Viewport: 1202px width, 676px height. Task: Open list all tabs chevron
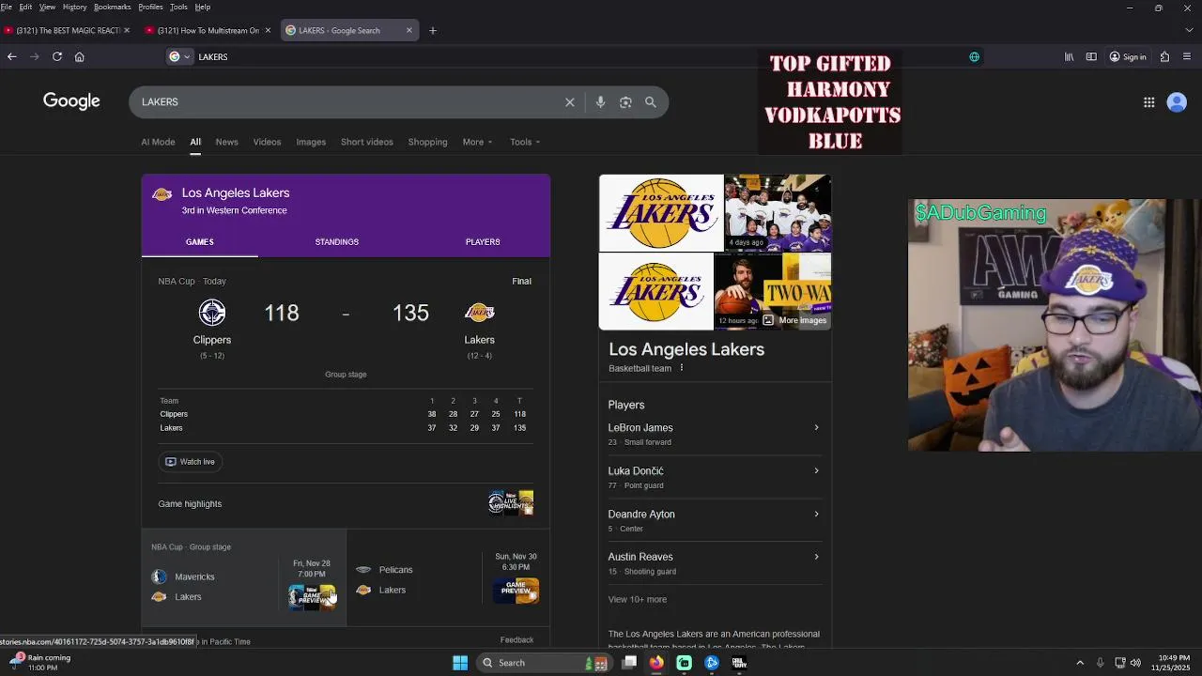click(1191, 30)
